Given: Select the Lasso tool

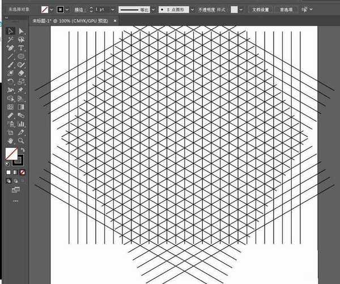Looking at the screenshot, I should point(21,40).
